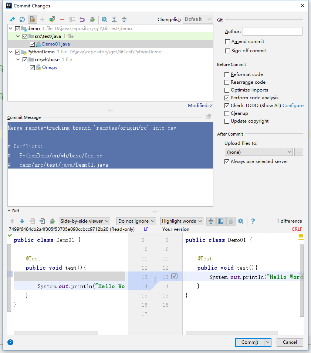Click the Collapse All icon in changes toolbar
The height and width of the screenshot is (353, 311).
(124, 19)
